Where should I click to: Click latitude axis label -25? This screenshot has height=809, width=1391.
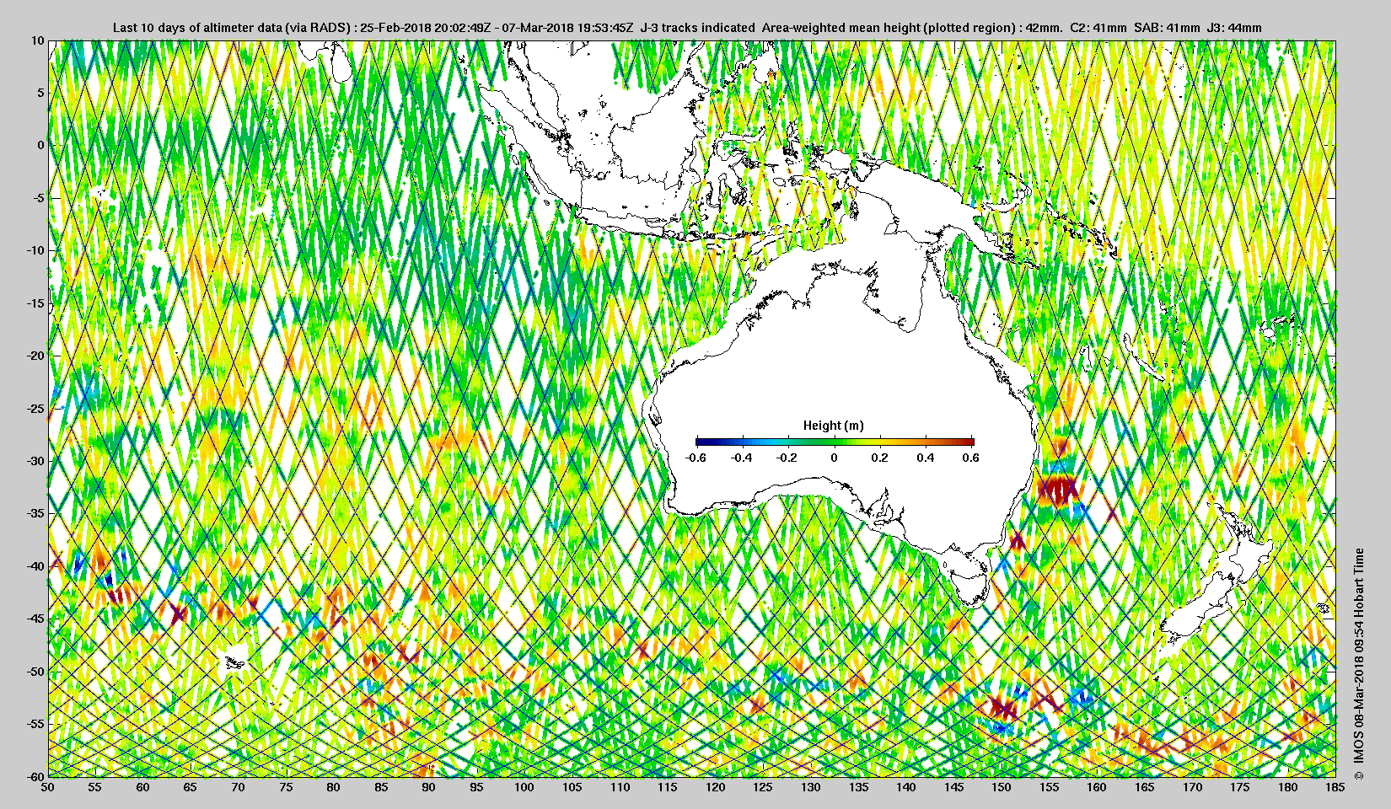point(36,409)
